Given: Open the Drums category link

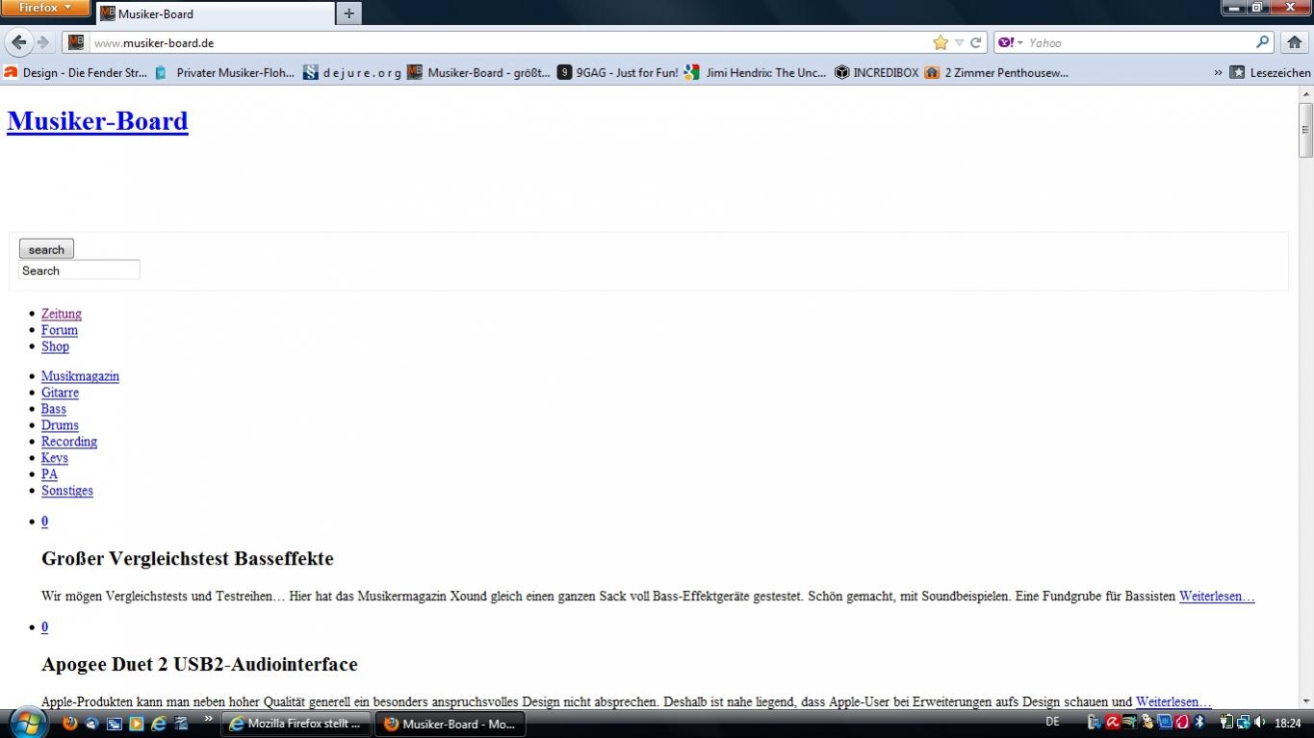Looking at the screenshot, I should pos(60,425).
